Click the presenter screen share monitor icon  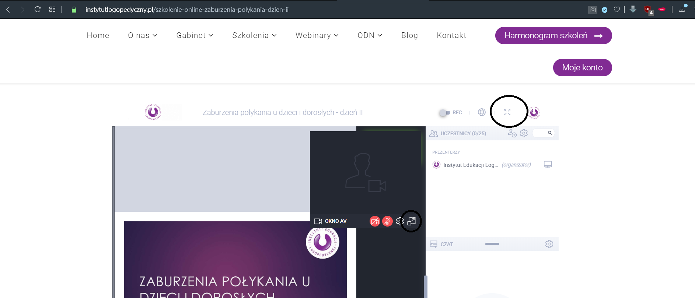point(548,165)
